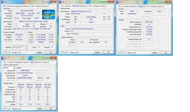Click the SPD manufacturer value 'Corsair'
This screenshot has height=112, width=190.
pos(25,76)
